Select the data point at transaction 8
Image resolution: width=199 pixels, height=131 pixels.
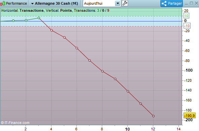(x=103, y=71)
